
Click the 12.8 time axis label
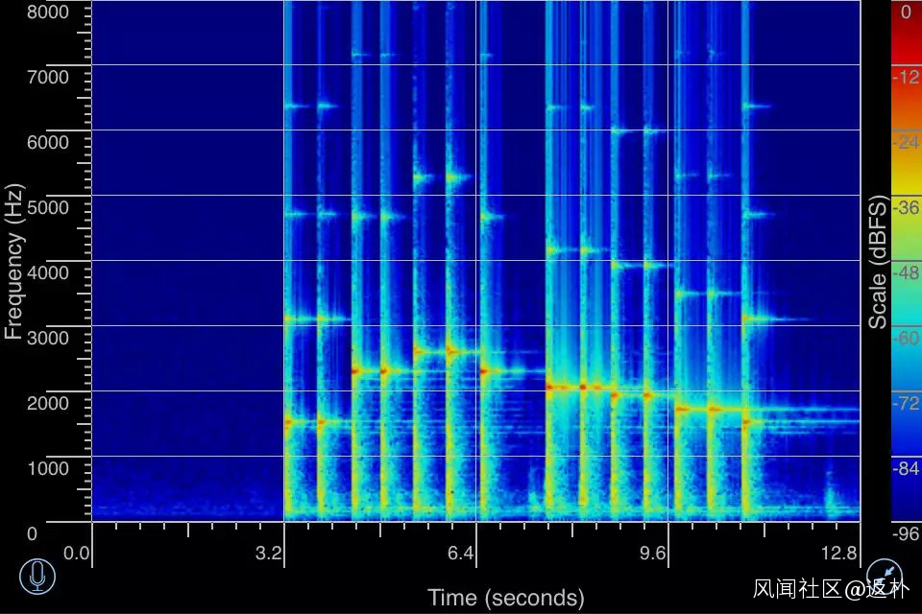click(x=839, y=553)
